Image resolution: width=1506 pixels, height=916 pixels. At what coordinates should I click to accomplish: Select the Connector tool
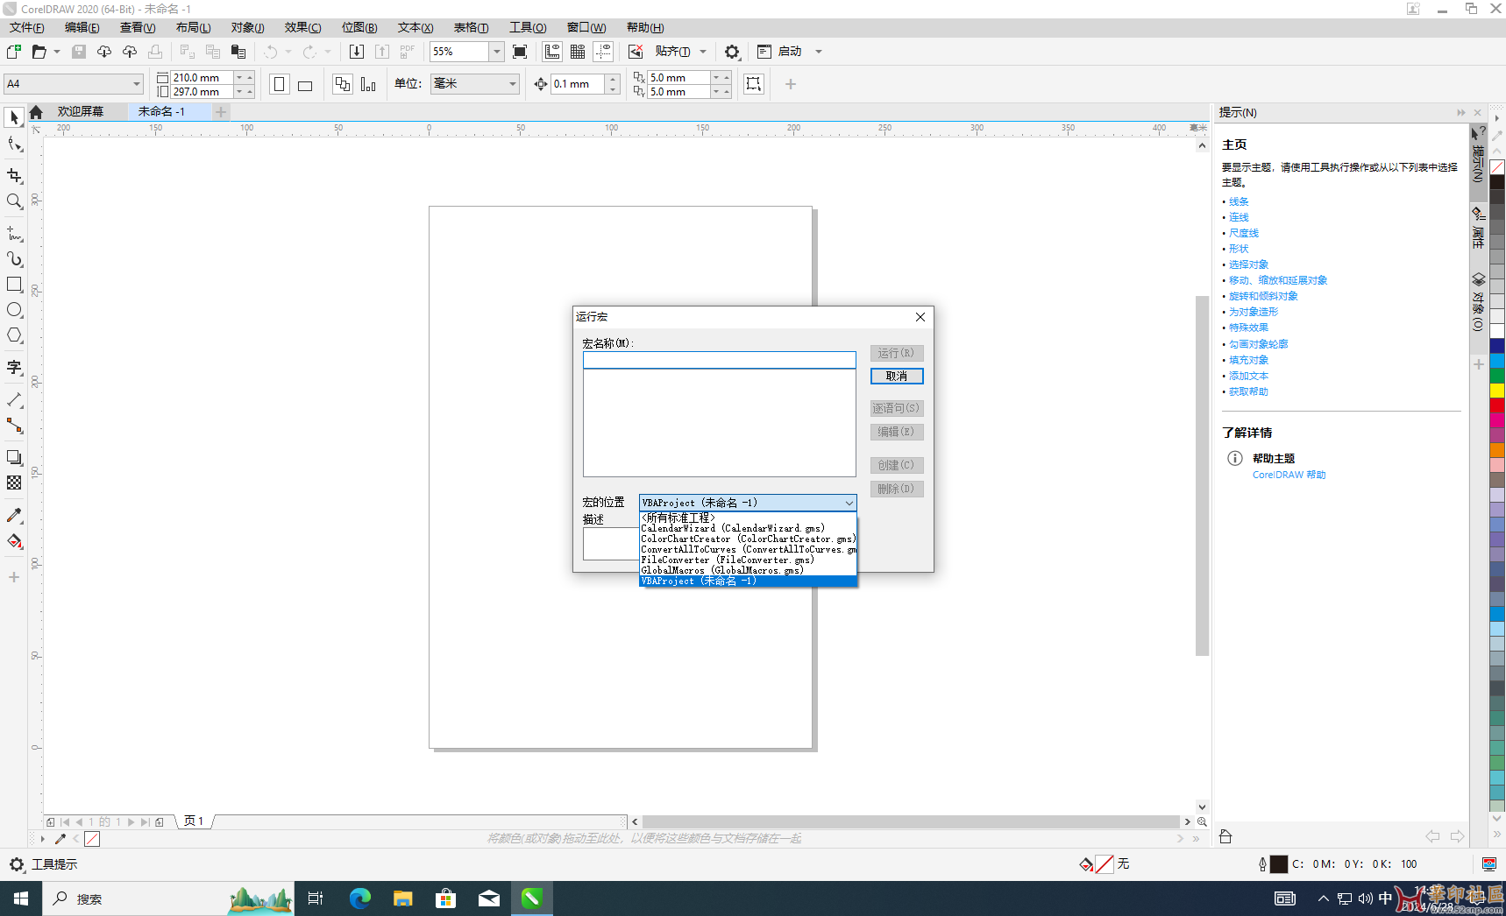click(14, 426)
